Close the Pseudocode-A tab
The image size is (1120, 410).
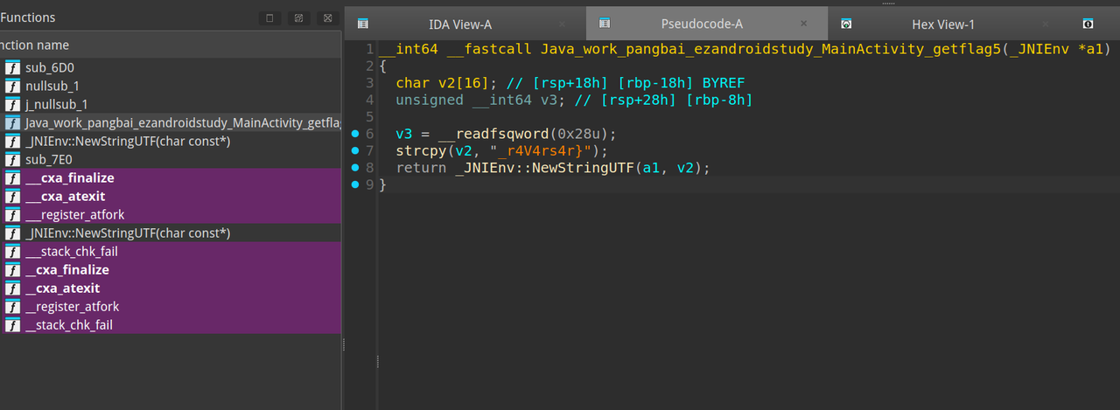point(803,24)
